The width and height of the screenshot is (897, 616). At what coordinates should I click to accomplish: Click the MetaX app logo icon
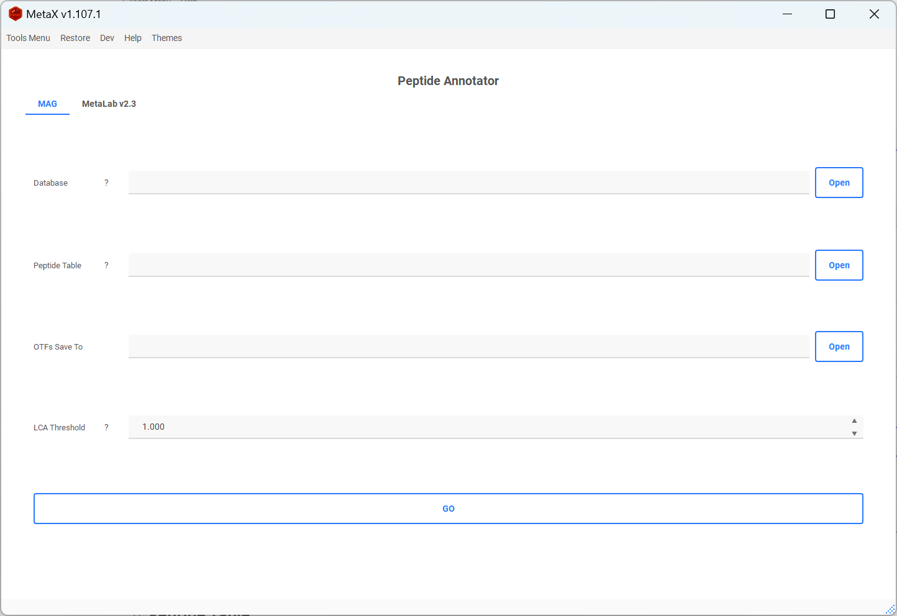click(16, 14)
